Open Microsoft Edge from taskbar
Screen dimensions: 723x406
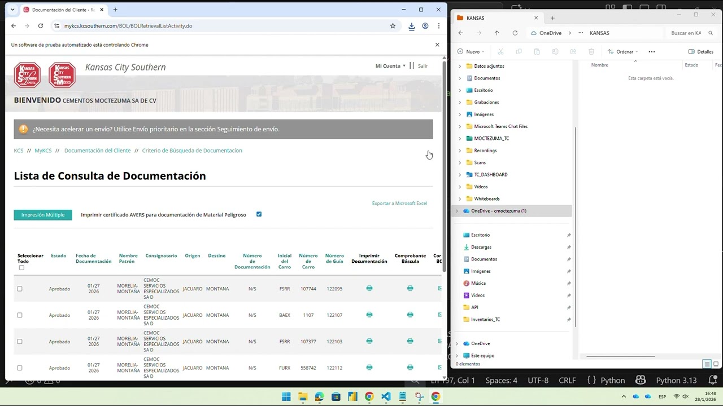pyautogui.click(x=319, y=396)
